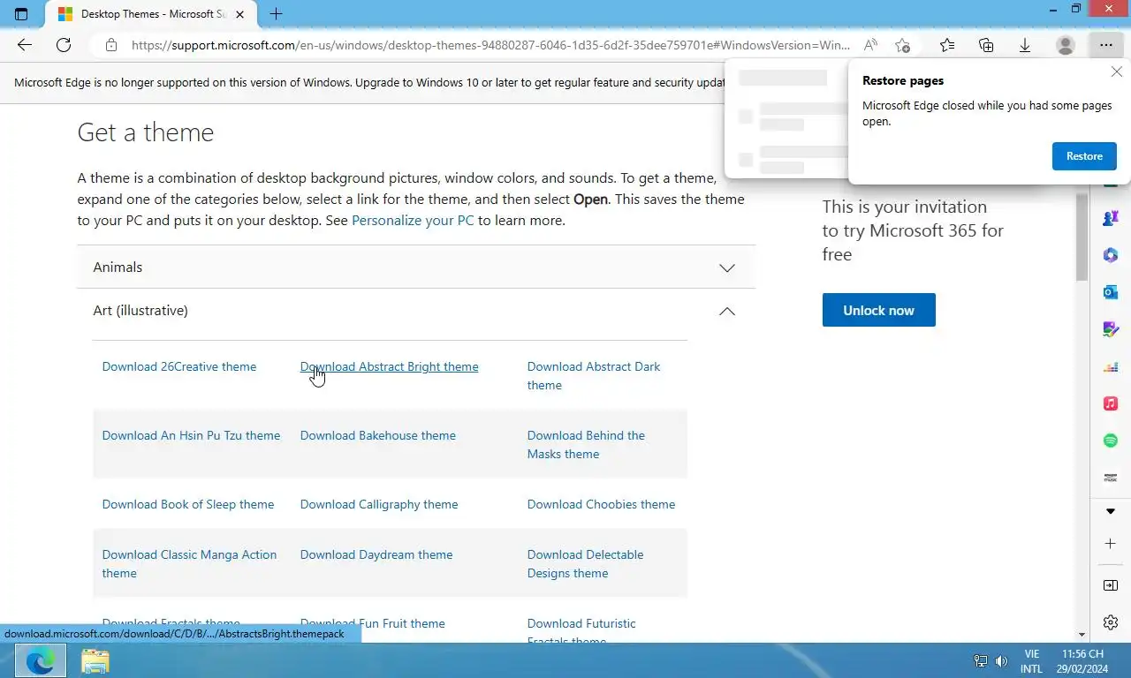
Task: Open the Downloads panel
Action: [1025, 45]
